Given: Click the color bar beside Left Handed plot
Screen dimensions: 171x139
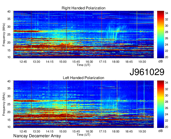Looking at the screenshot, I should (160, 104).
